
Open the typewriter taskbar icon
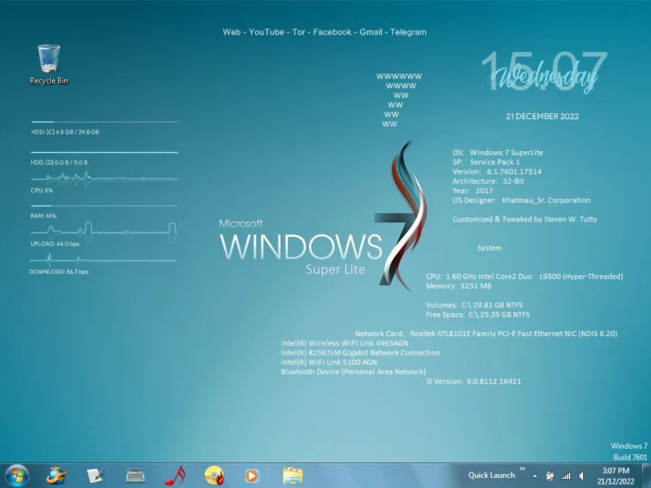point(136,476)
